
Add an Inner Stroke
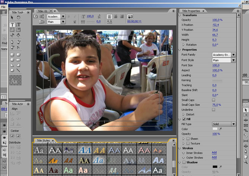click(214, 153)
